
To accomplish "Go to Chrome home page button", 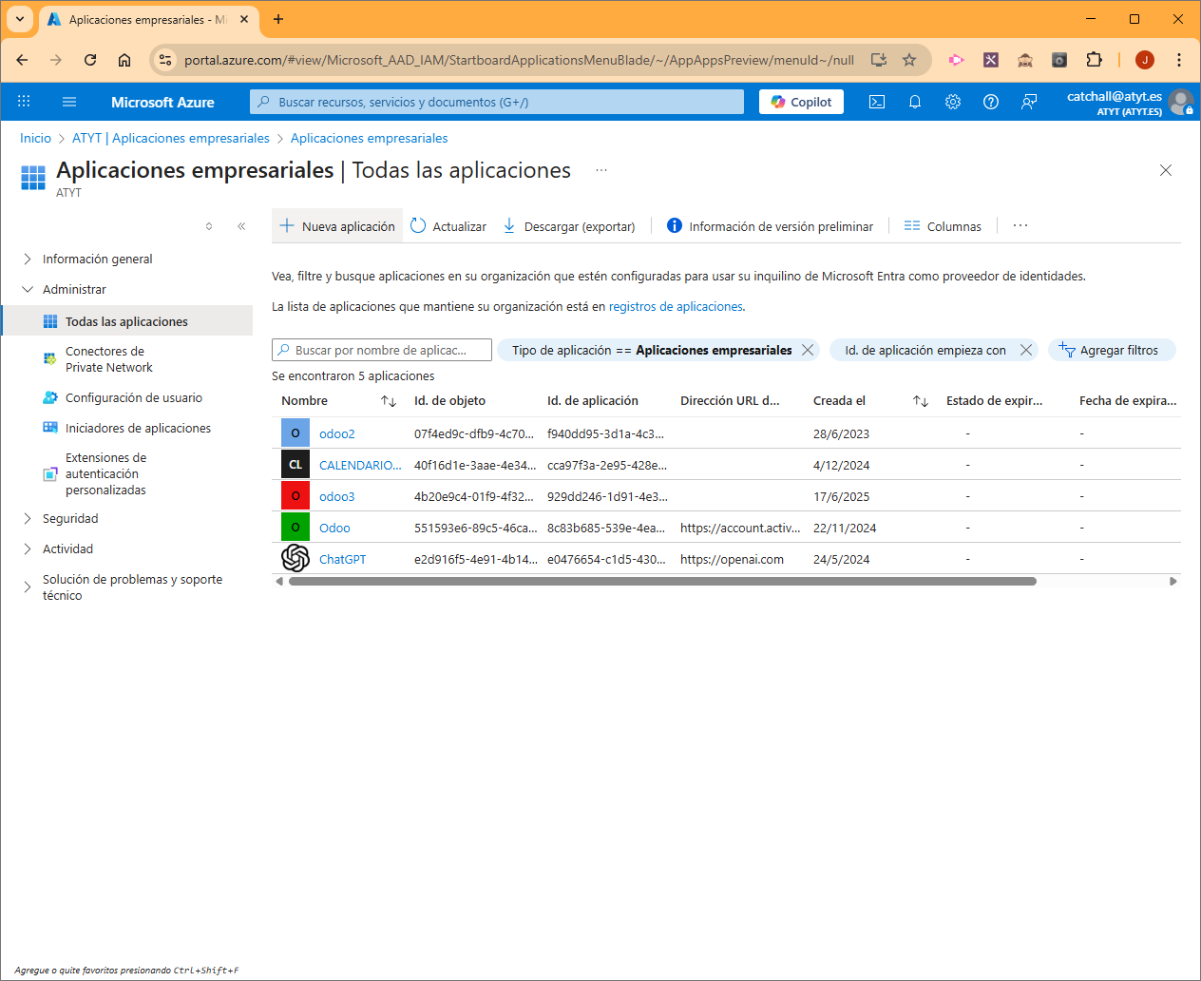I will pos(124,60).
